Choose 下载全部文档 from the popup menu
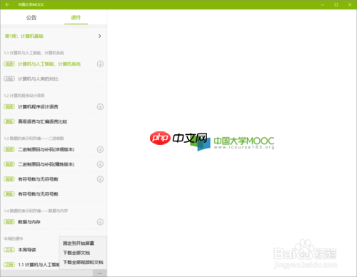 coord(76,253)
